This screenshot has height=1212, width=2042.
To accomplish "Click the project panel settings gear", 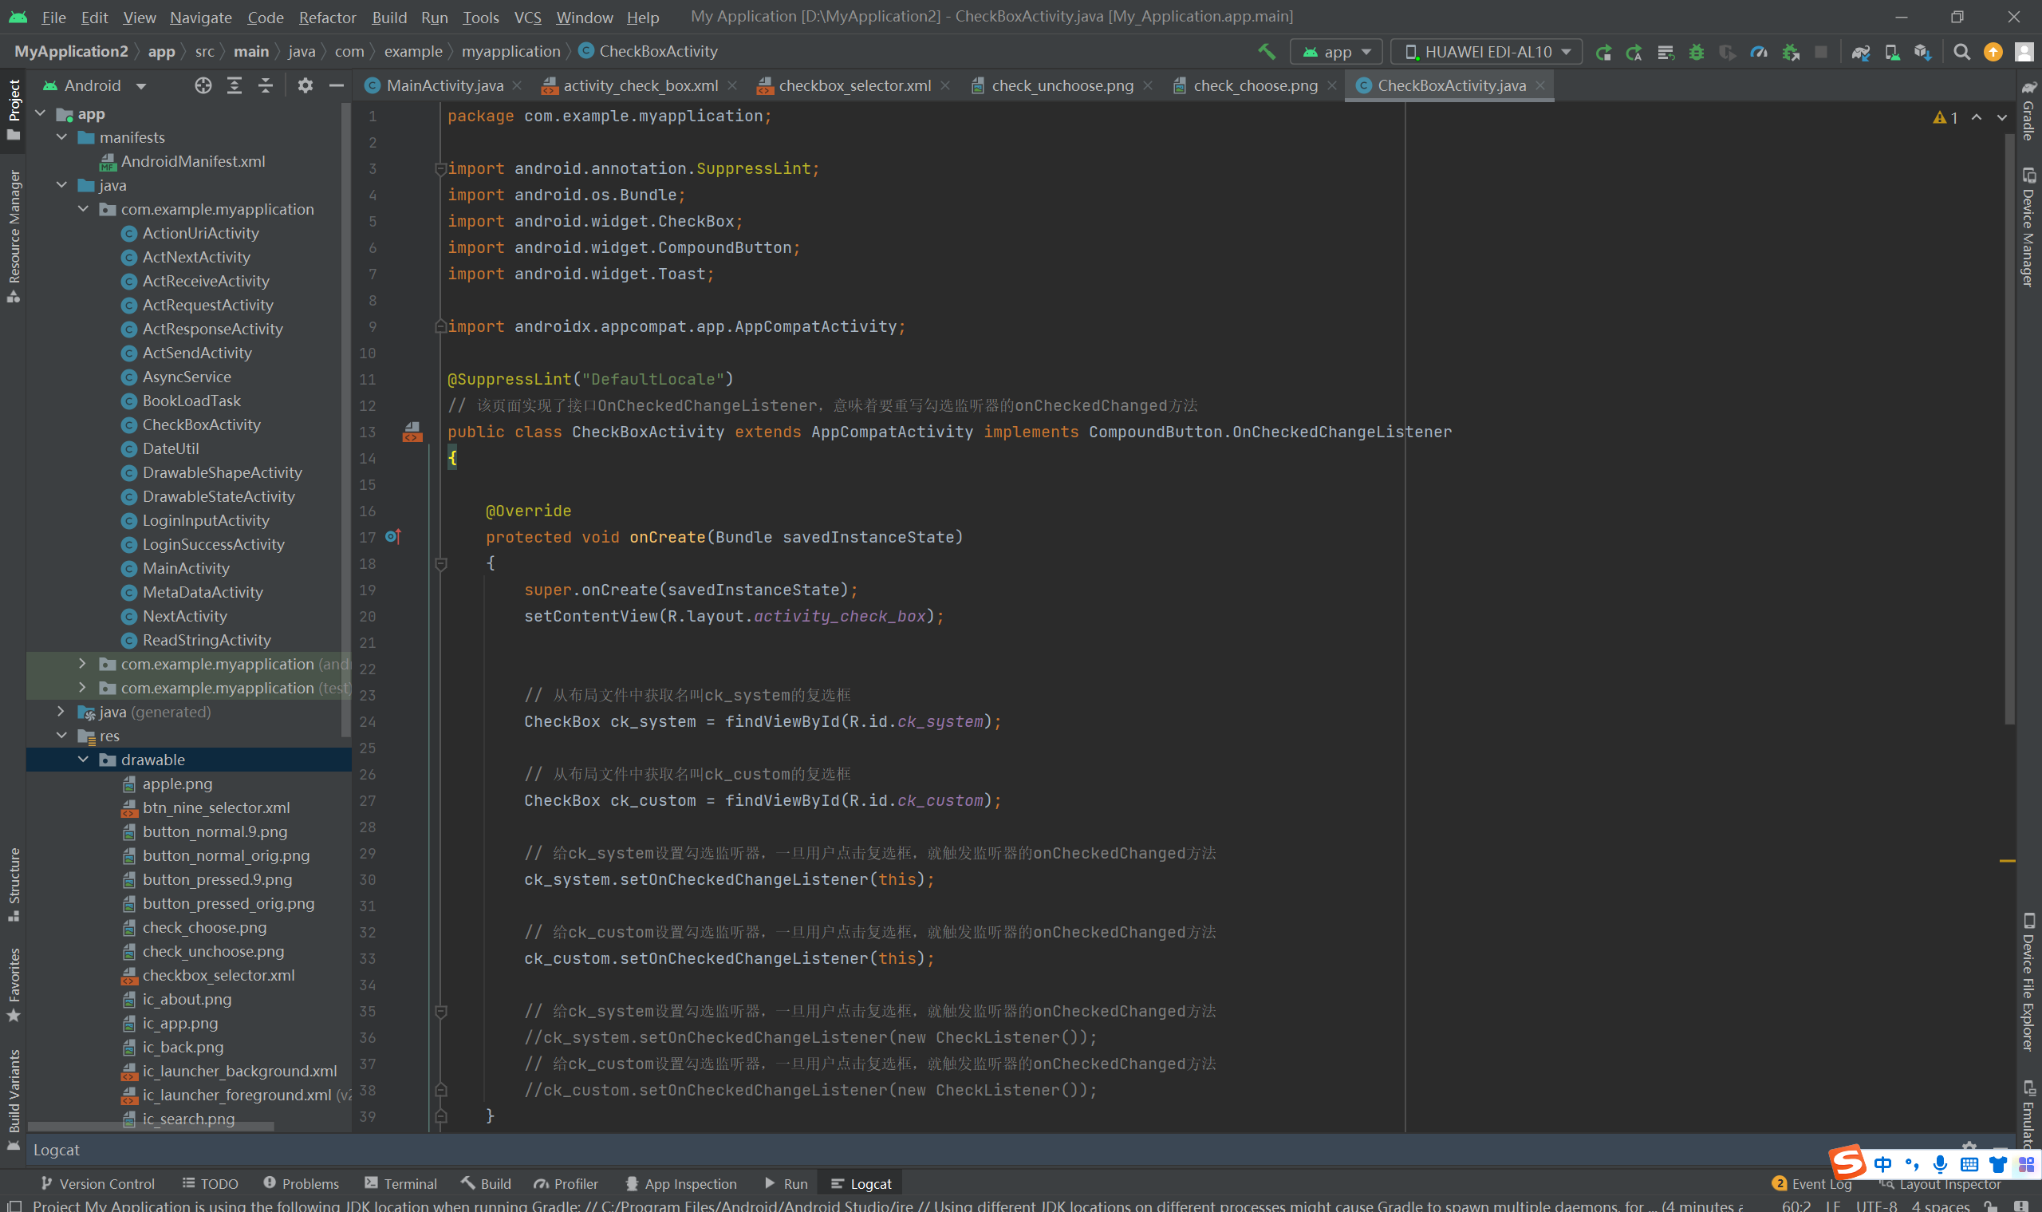I will [x=306, y=85].
